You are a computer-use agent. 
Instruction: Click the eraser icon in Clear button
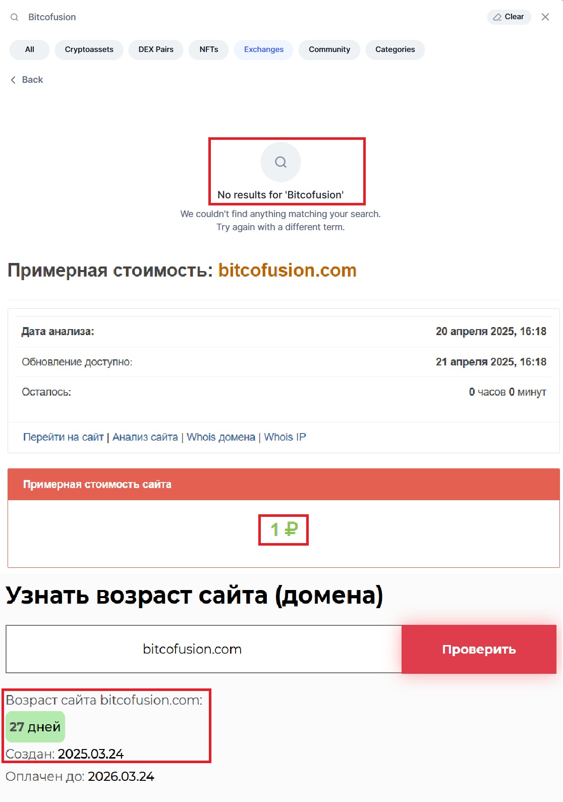pos(497,17)
